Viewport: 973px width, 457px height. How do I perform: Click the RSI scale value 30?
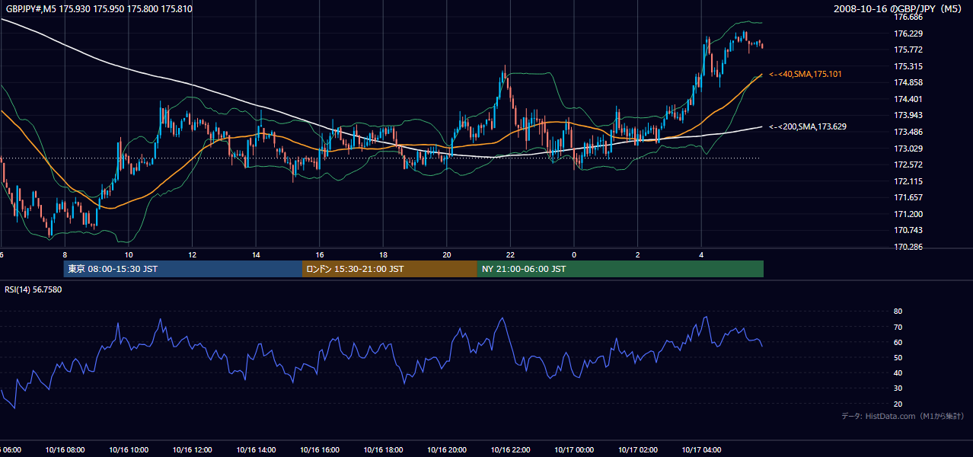point(898,388)
